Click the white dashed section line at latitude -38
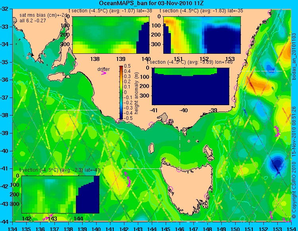298x231 pixels. (76, 110)
